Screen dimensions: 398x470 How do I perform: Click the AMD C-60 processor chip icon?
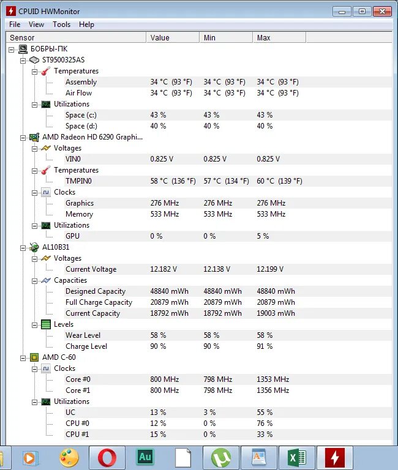point(34,357)
